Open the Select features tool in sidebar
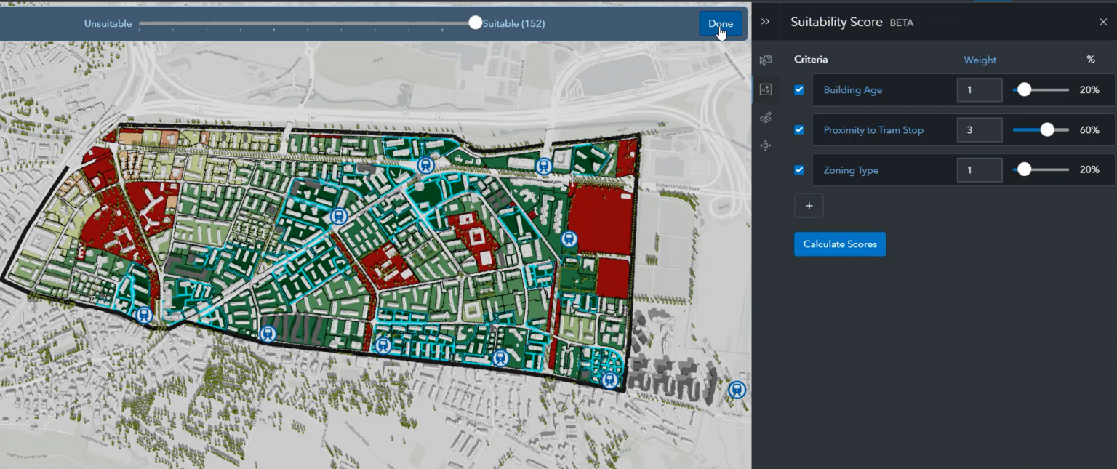 [x=765, y=61]
